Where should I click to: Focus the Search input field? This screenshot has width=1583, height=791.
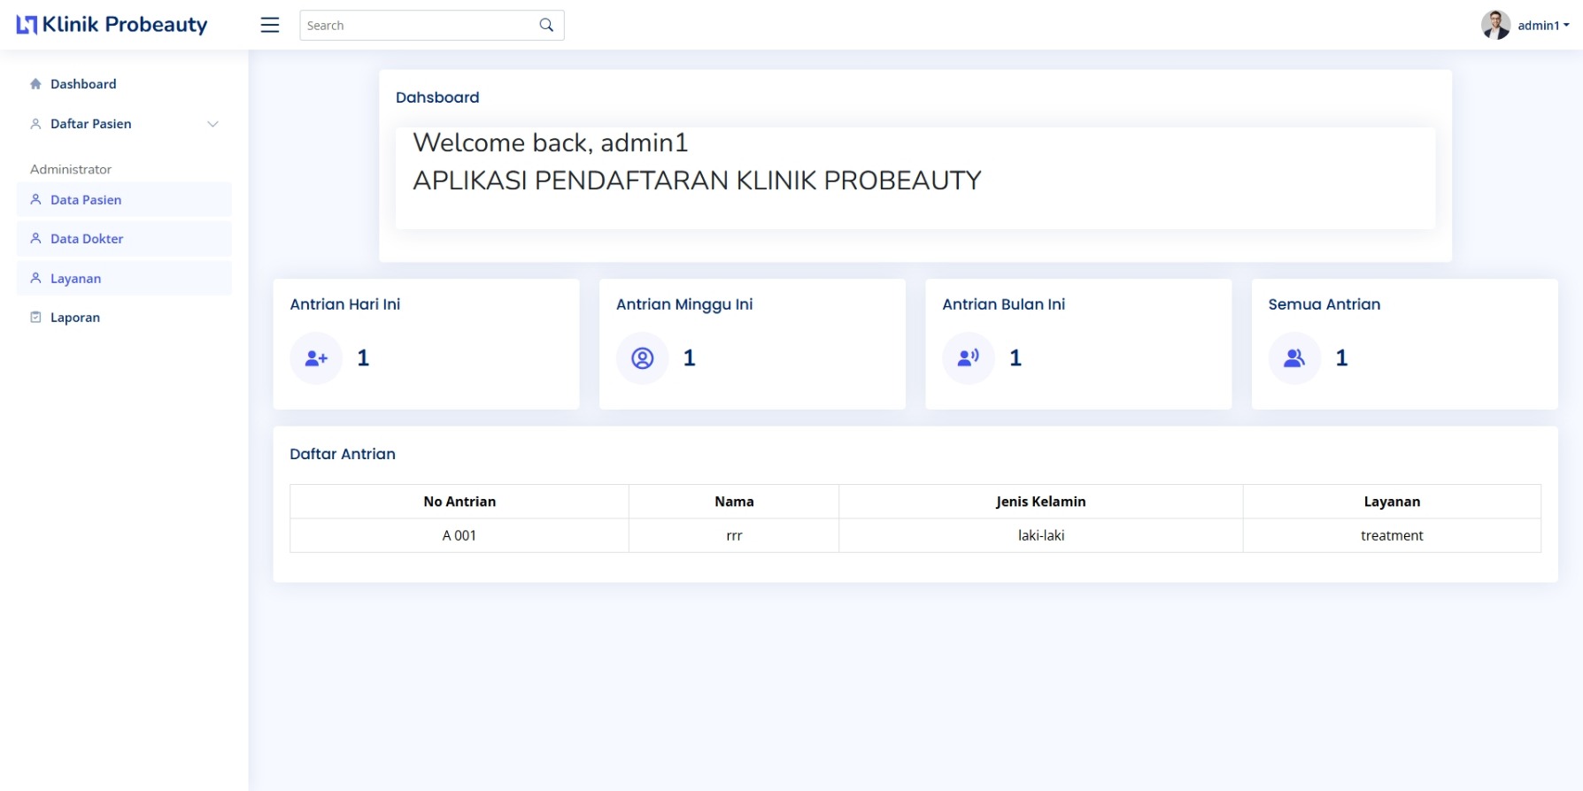tap(416, 26)
